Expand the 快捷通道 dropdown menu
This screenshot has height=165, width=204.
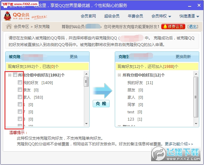pyautogui.click(x=189, y=16)
